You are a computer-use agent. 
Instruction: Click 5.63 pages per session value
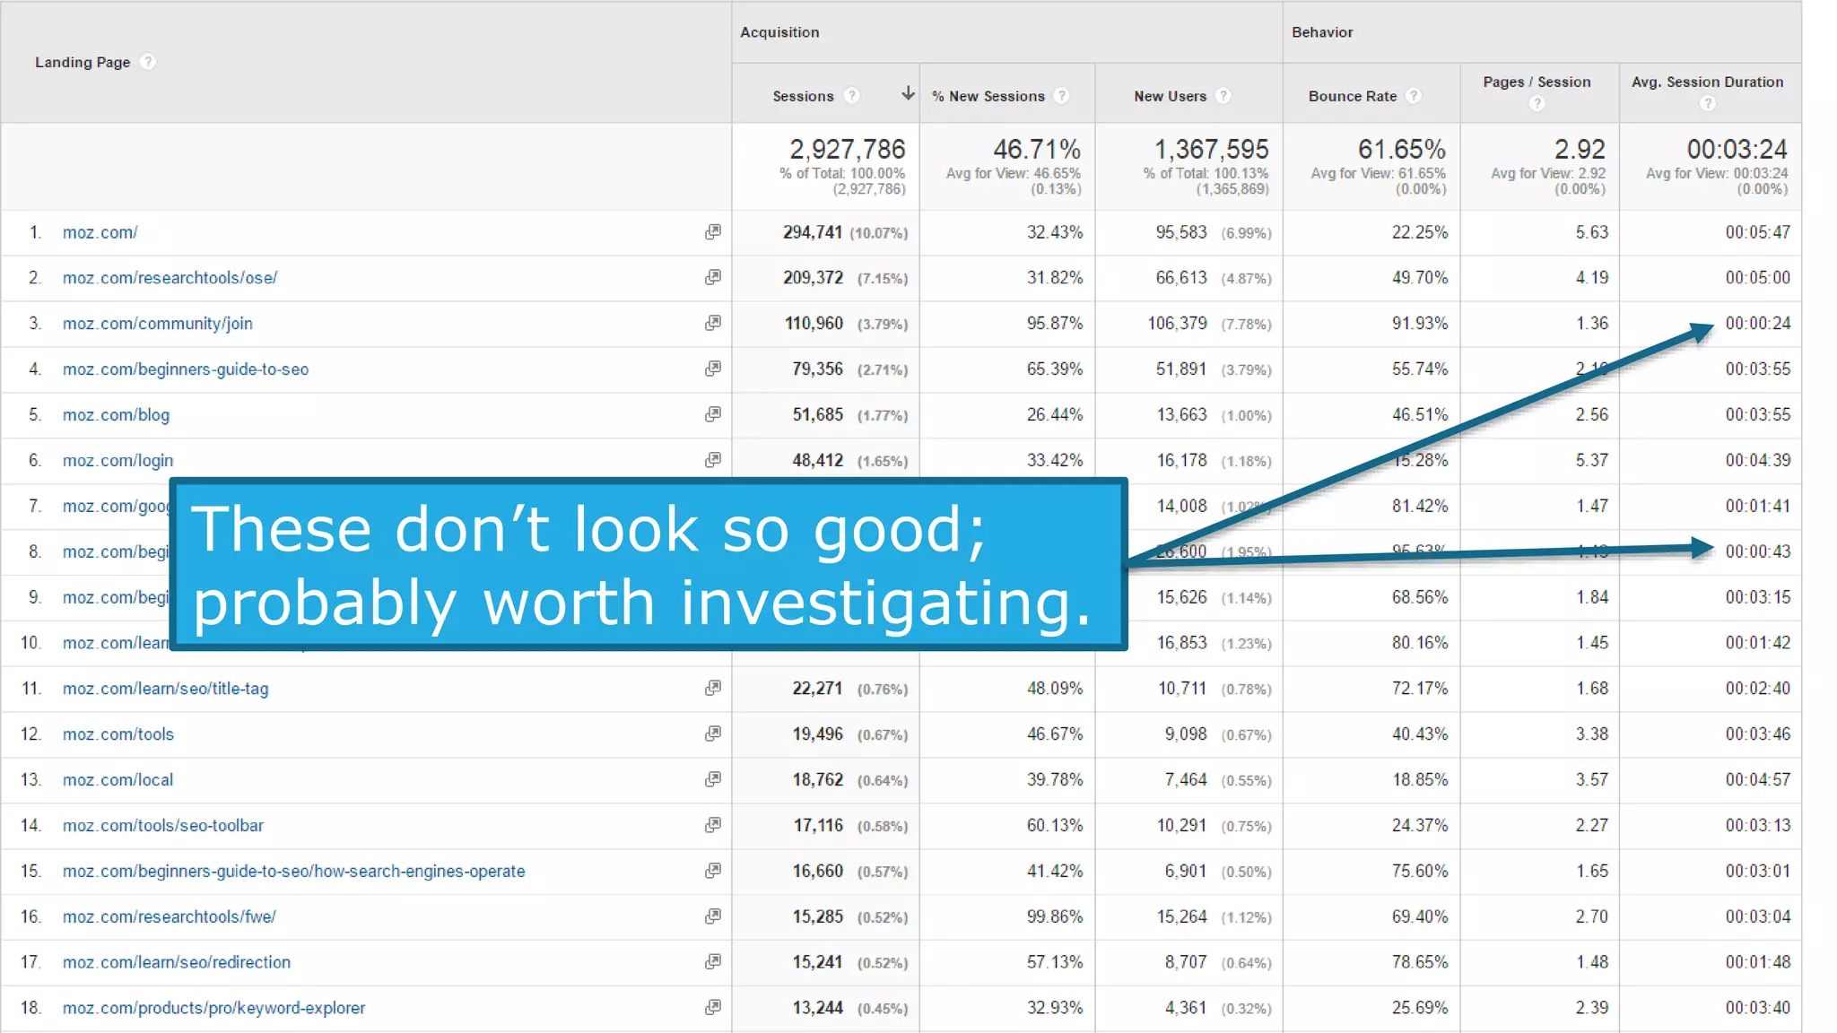(1591, 232)
